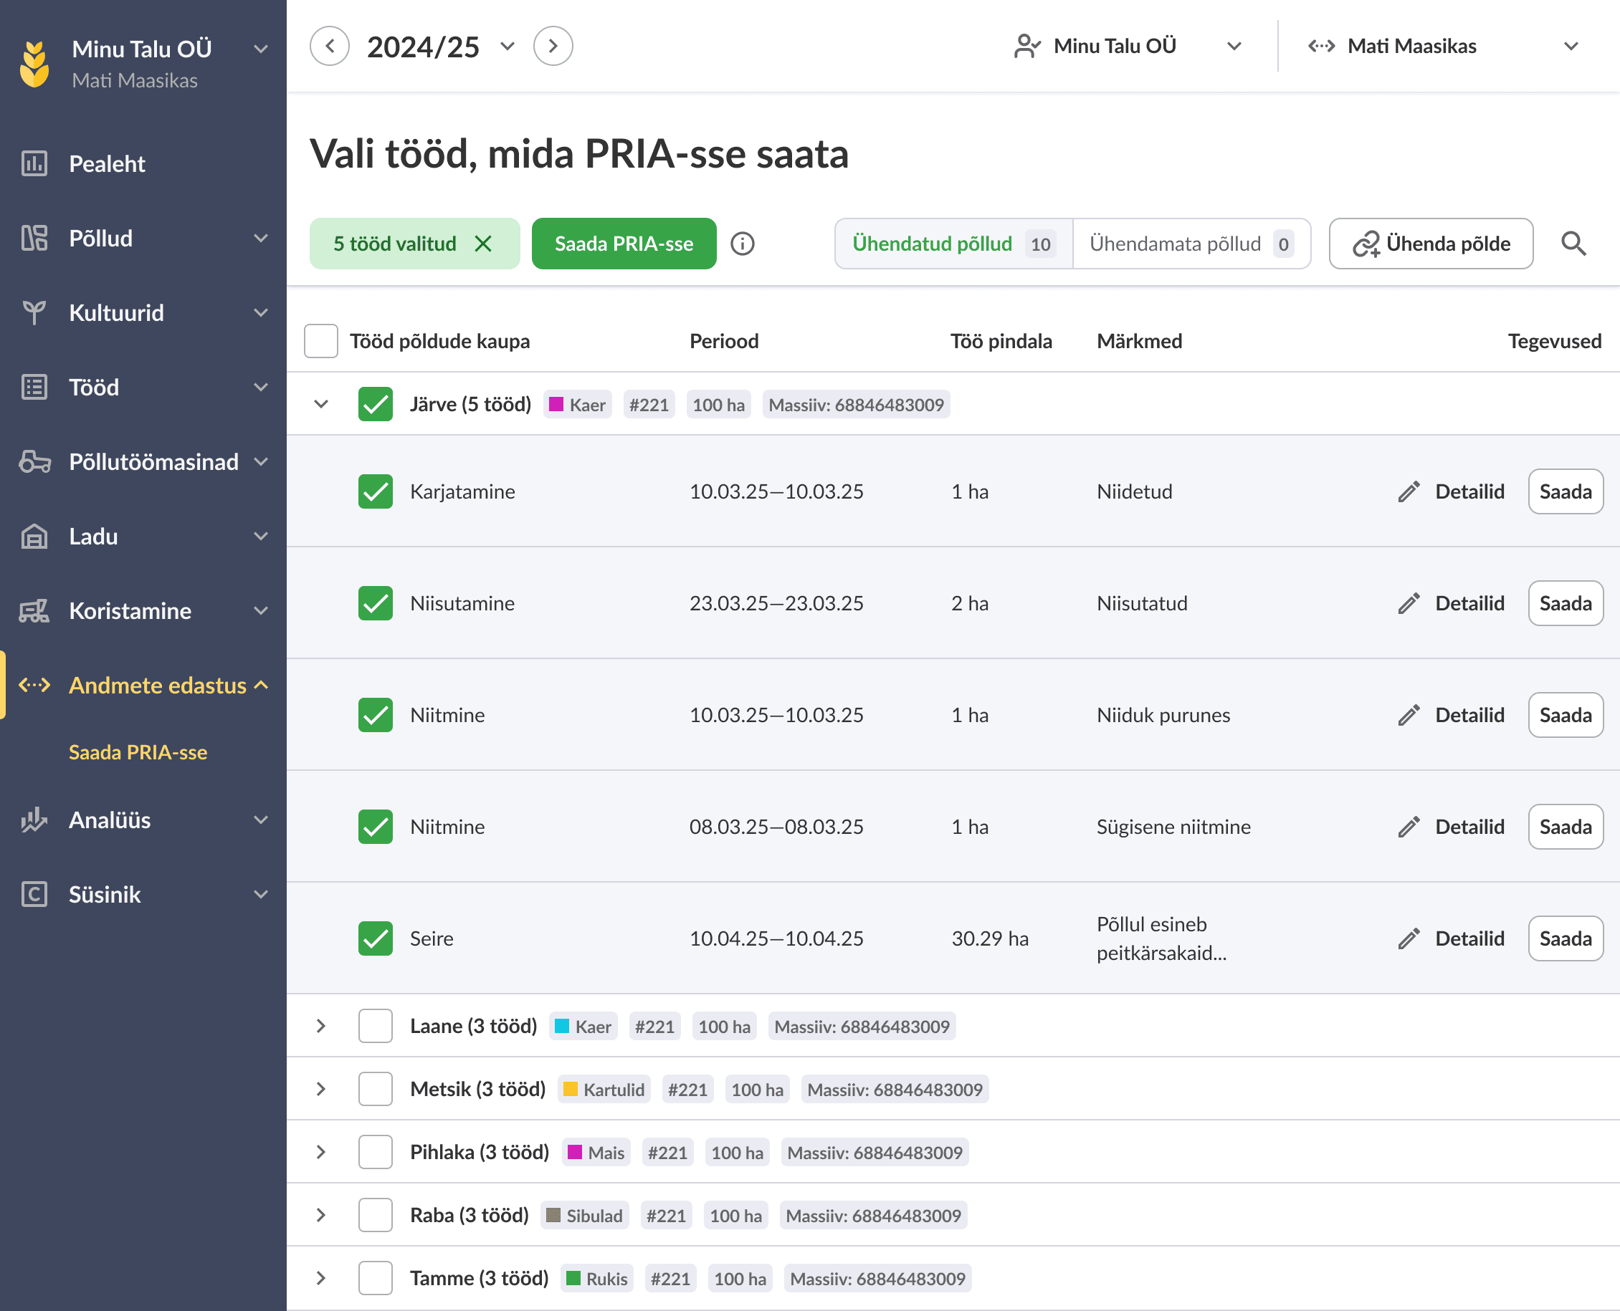The image size is (1620, 1311).
Task: Uncheck the Niitmine 10.03.25 checkbox
Action: click(x=376, y=715)
